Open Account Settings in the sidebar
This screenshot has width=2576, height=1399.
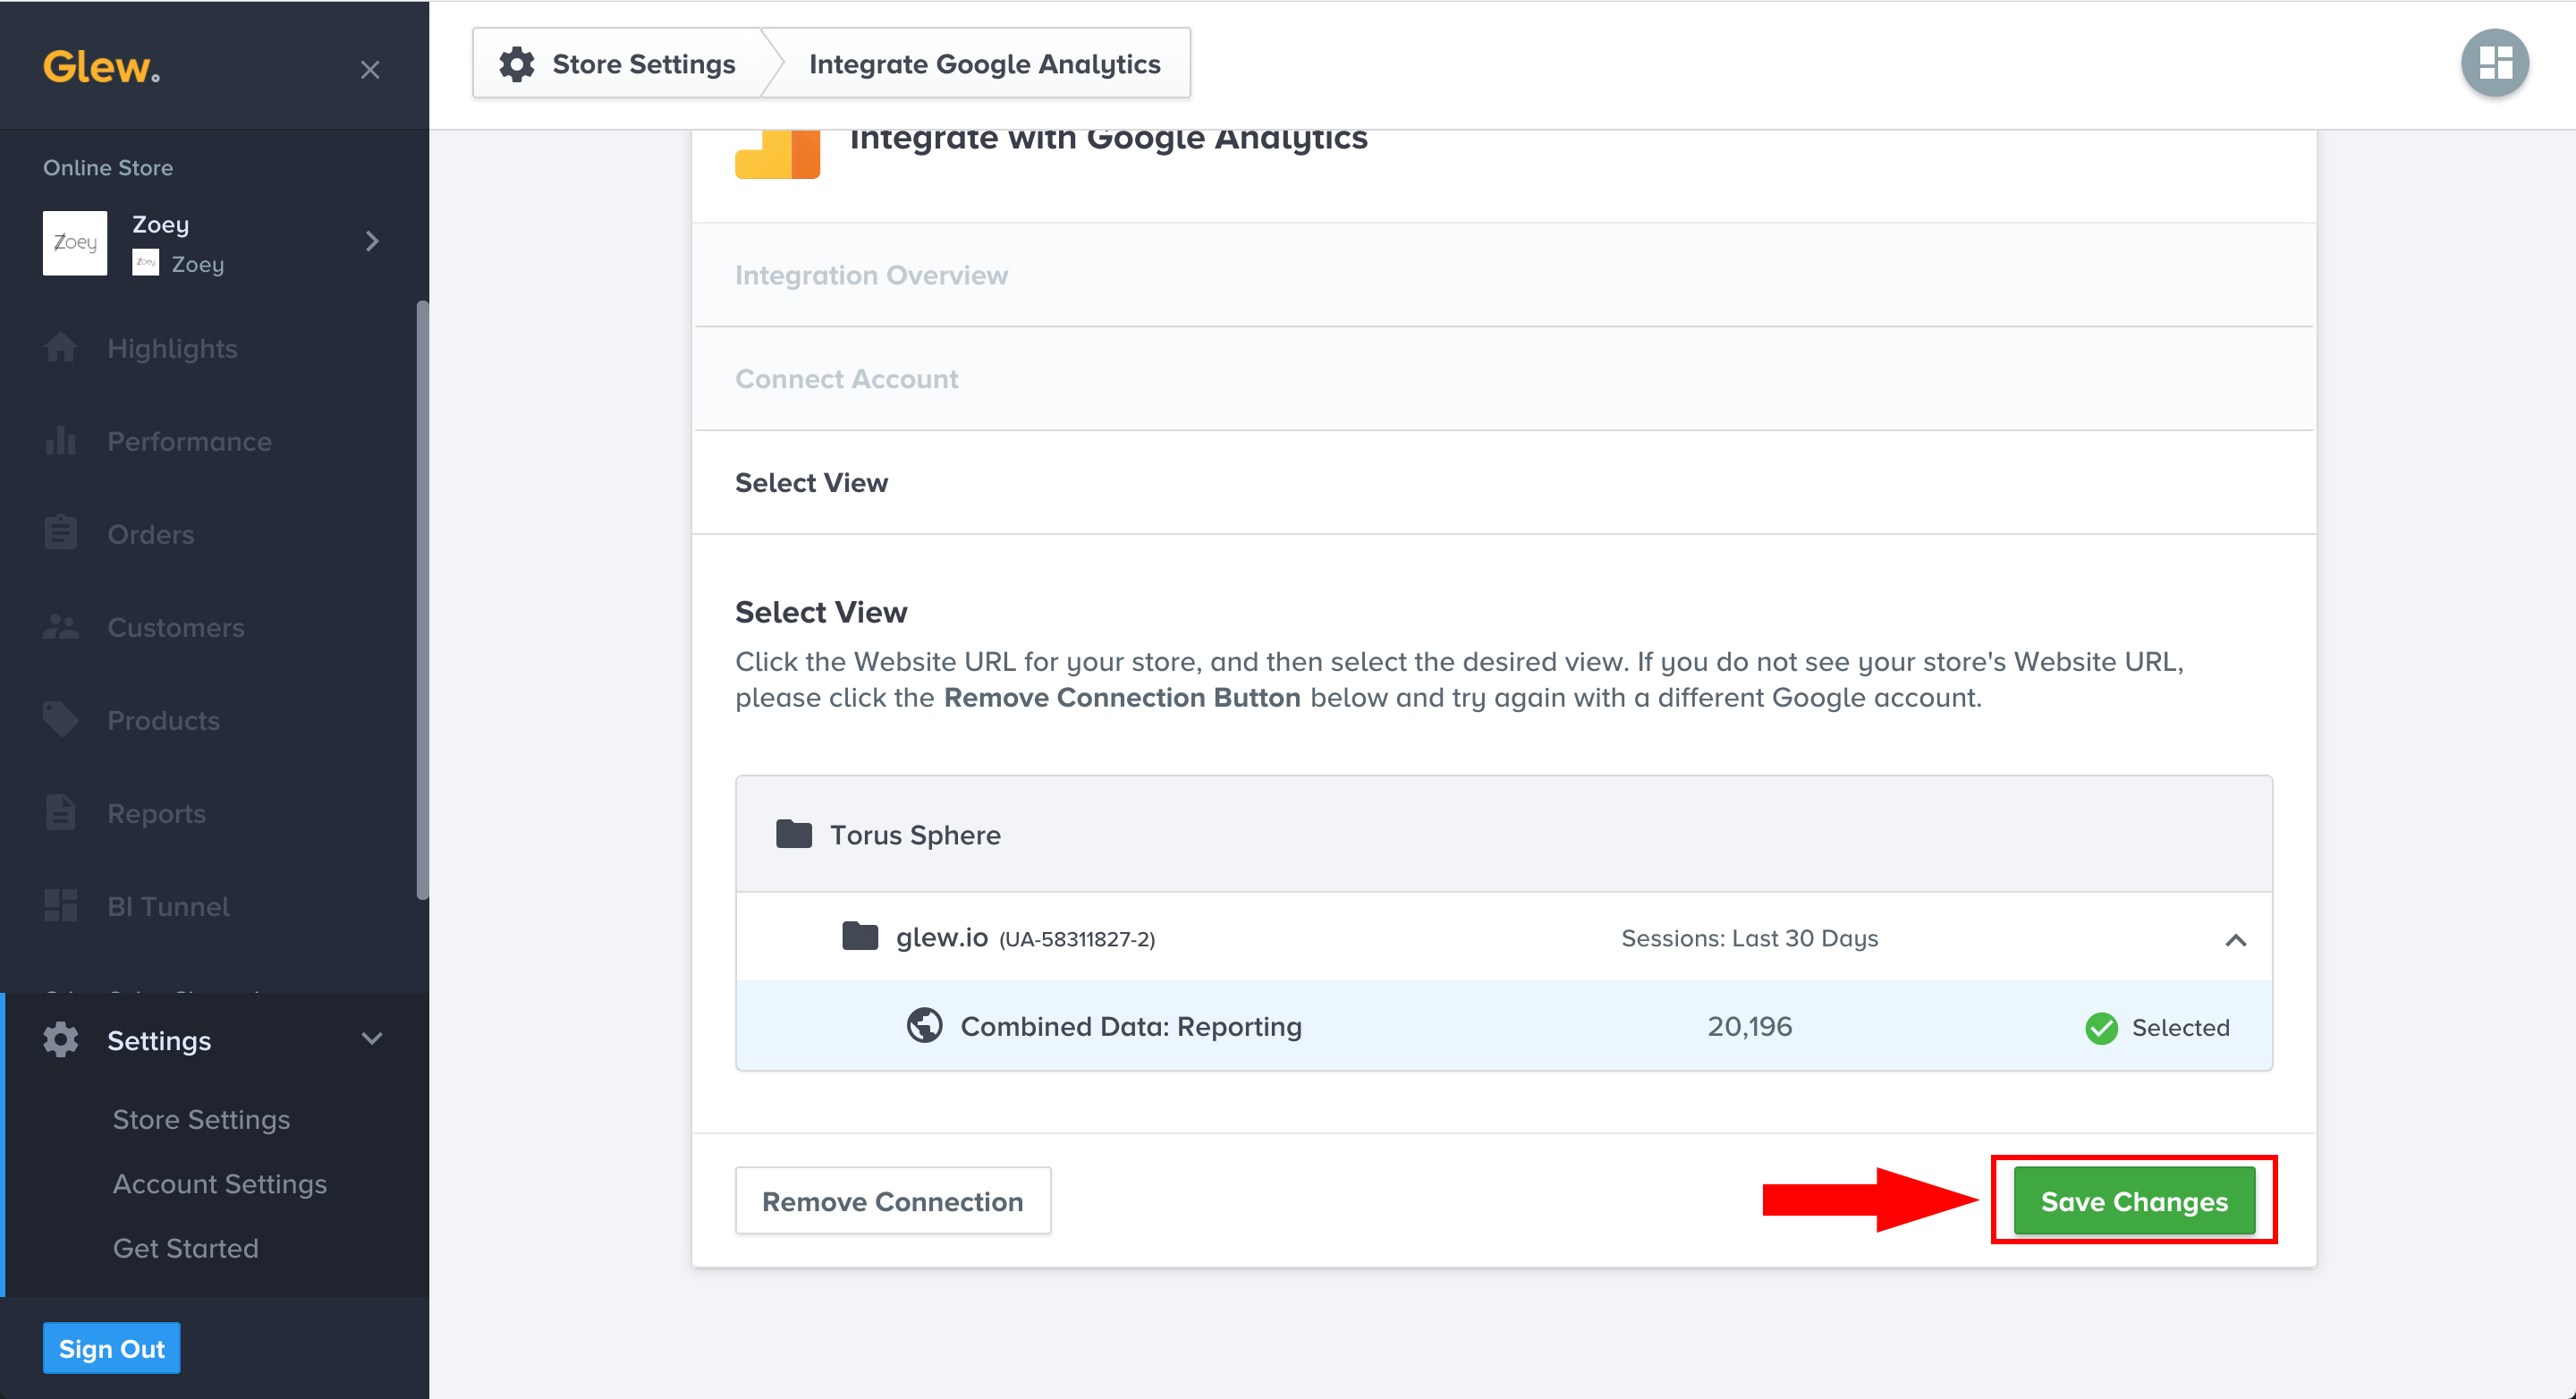[x=219, y=1184]
